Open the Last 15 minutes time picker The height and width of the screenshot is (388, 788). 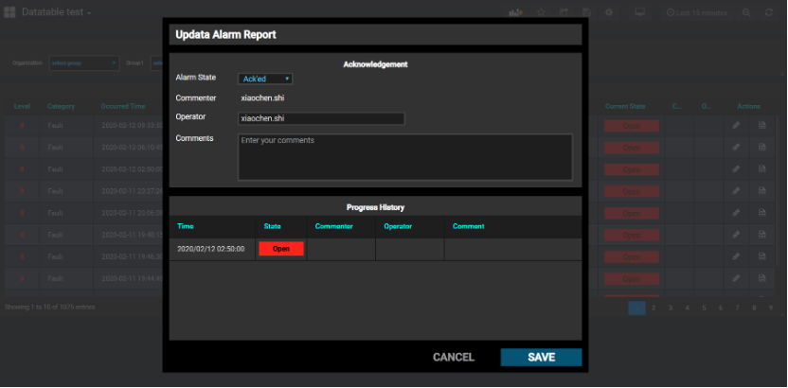(x=696, y=12)
